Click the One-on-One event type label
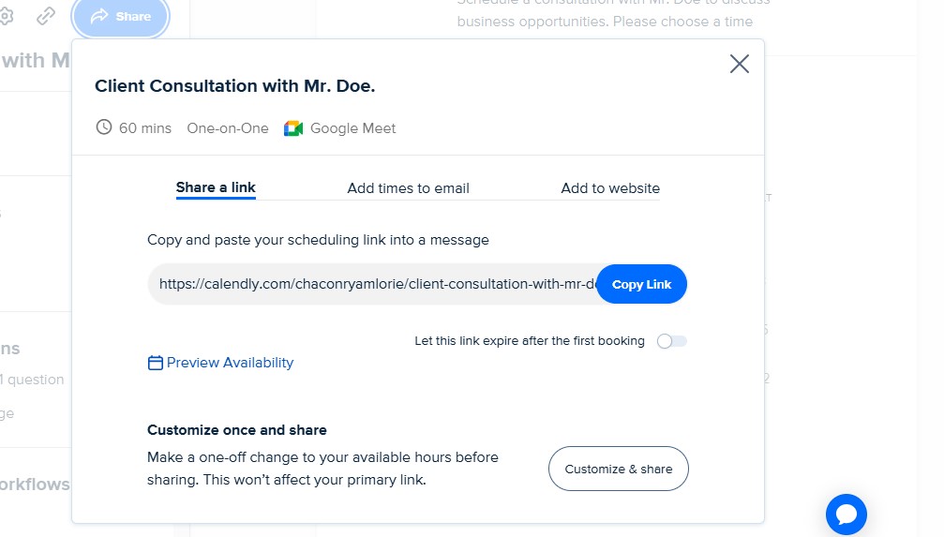 (x=228, y=128)
